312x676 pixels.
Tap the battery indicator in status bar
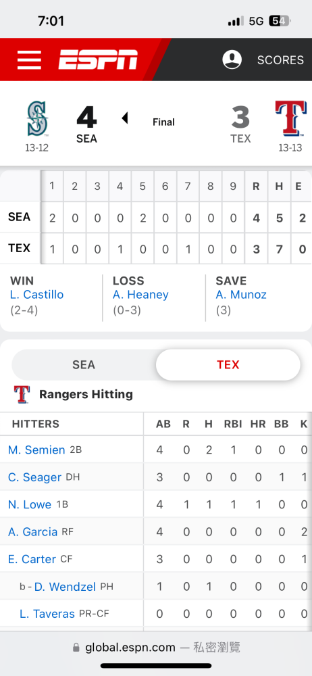click(x=280, y=21)
